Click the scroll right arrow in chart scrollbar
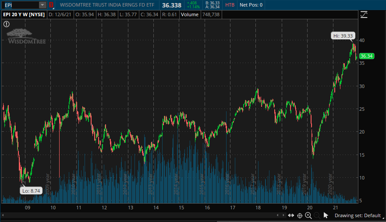386x222 pixels. click(283, 215)
